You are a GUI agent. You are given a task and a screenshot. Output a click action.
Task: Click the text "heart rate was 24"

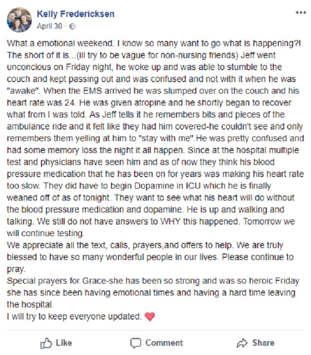click(x=41, y=102)
